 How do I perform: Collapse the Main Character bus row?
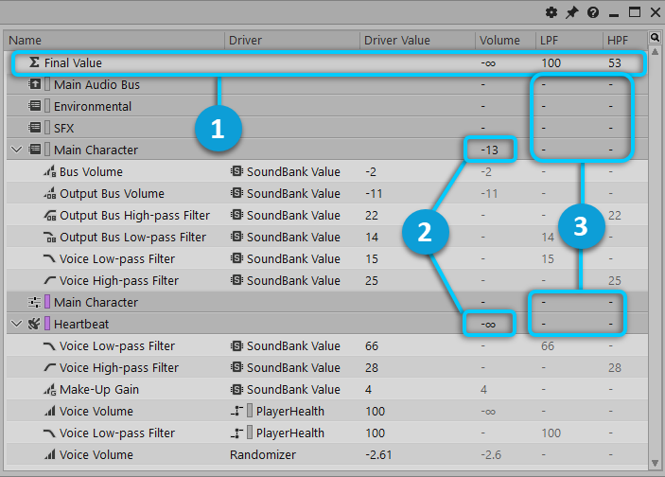[15, 150]
